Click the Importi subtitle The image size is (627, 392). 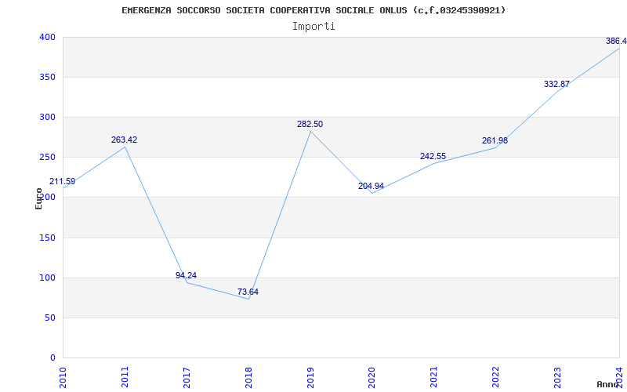point(313,27)
